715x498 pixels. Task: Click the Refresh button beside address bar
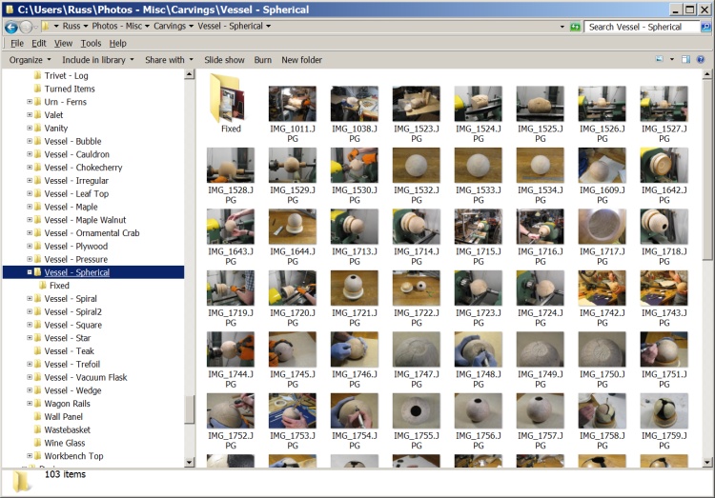tap(575, 27)
